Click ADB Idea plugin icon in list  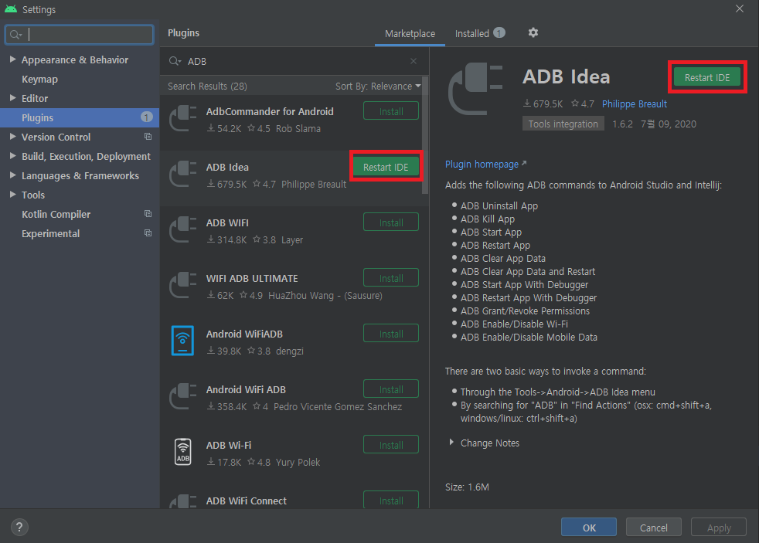[183, 174]
